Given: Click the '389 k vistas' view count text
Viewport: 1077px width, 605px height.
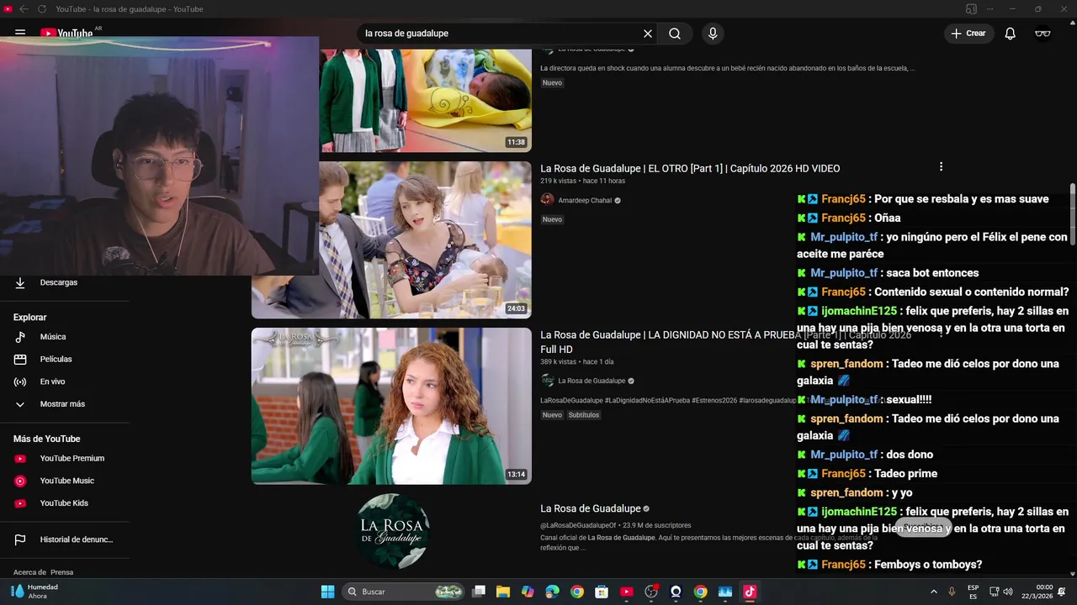Looking at the screenshot, I should coord(559,362).
